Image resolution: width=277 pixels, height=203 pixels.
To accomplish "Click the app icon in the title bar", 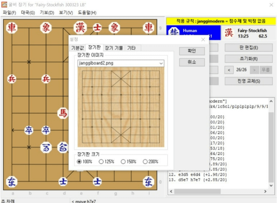I will tap(4, 4).
